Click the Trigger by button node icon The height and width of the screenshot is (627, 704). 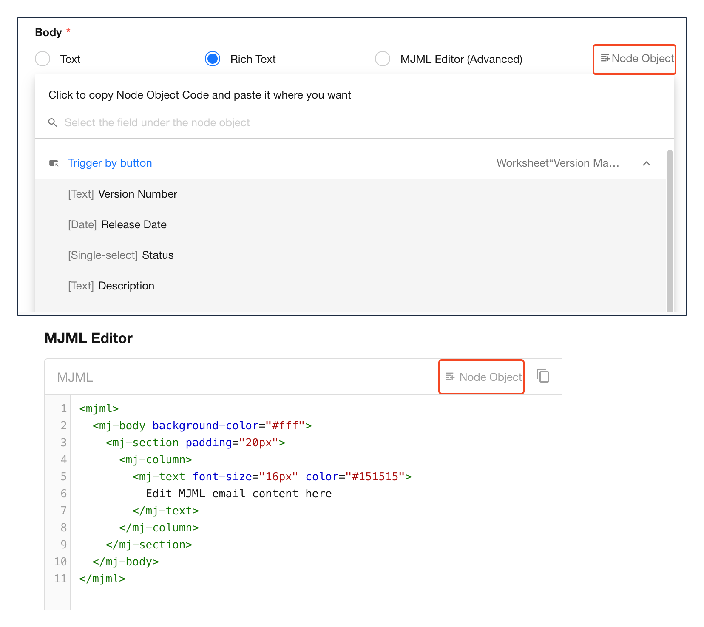pos(54,163)
